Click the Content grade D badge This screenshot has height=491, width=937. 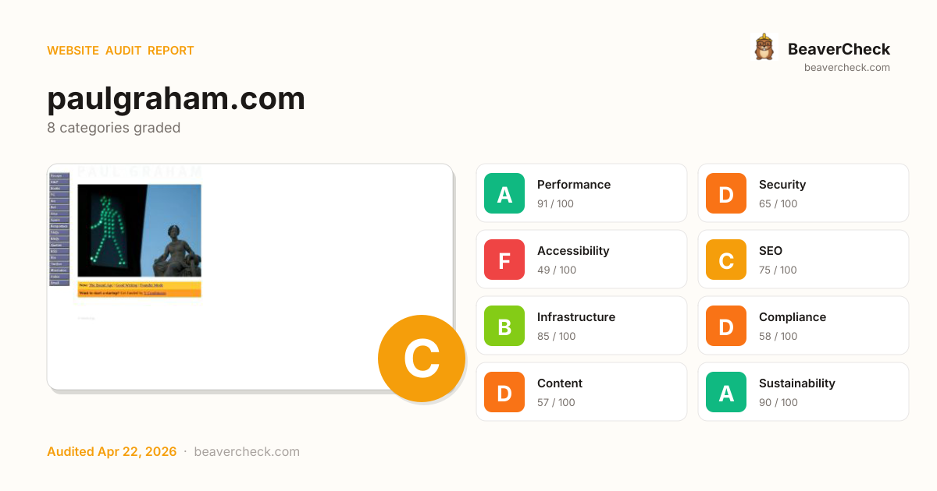tap(504, 392)
